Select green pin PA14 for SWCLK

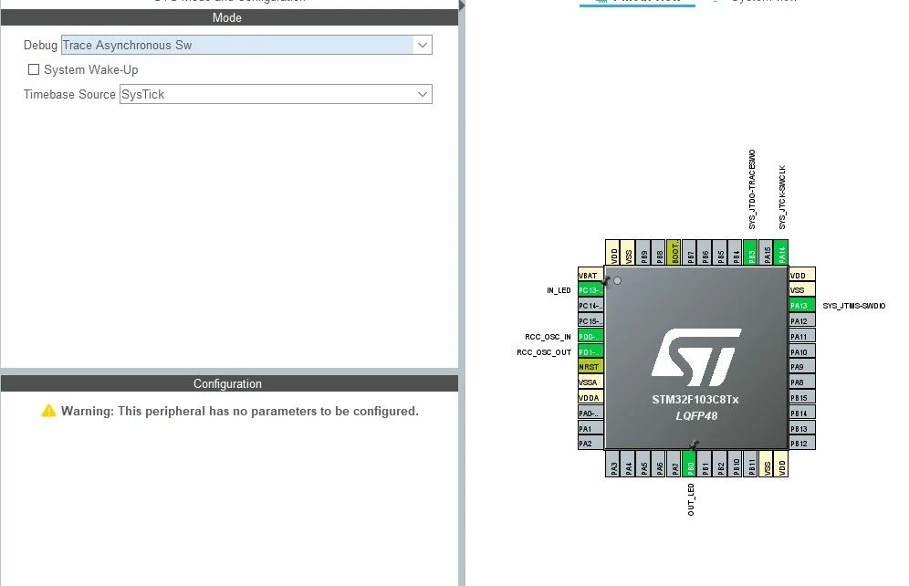(781, 252)
